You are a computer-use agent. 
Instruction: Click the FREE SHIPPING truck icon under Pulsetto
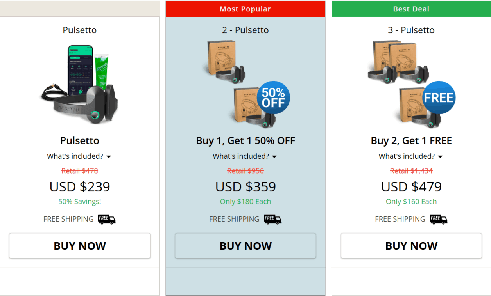pos(106,219)
